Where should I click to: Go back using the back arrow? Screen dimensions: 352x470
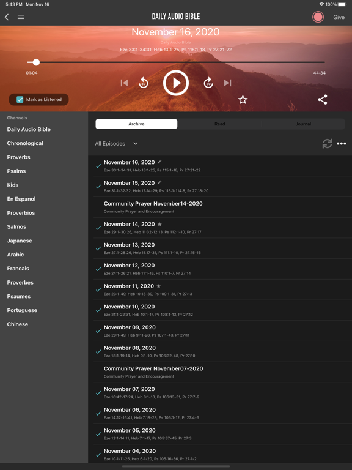click(x=7, y=17)
